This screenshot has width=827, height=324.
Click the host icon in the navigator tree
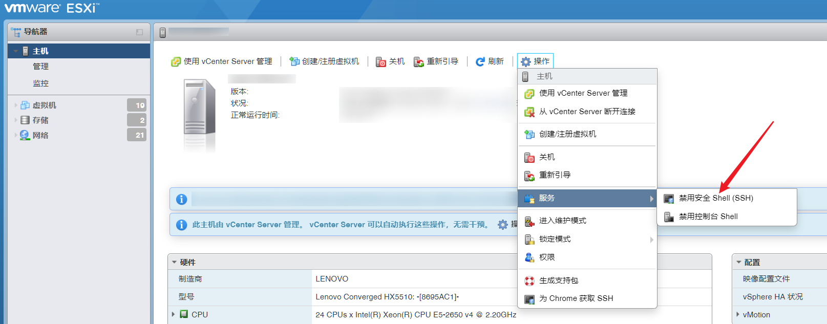tap(26, 51)
